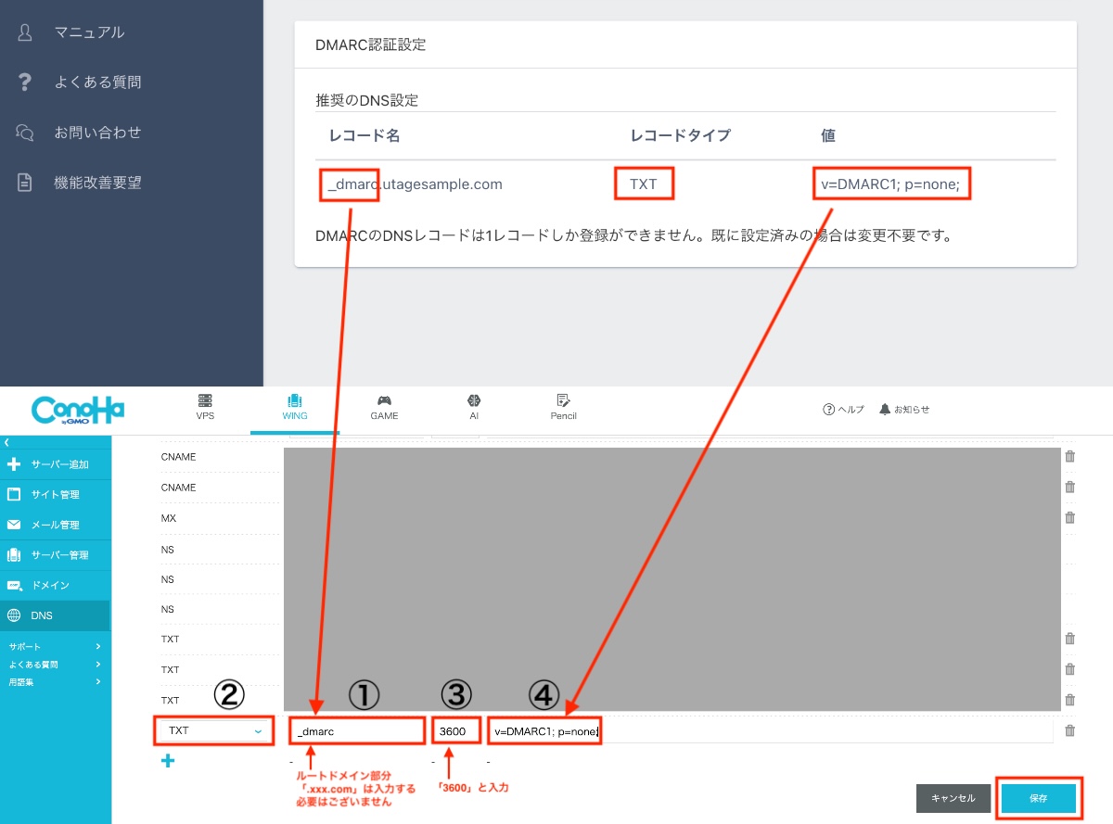Switch to the VPS tab
Image resolution: width=1113 pixels, height=824 pixels.
[205, 407]
